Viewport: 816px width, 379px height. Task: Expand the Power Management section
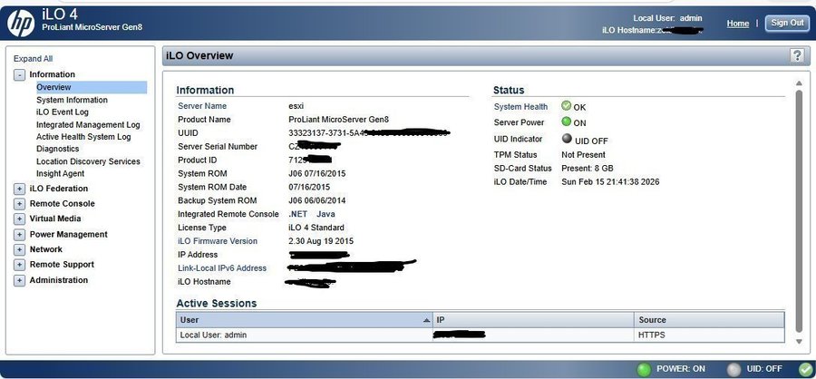[x=19, y=234]
